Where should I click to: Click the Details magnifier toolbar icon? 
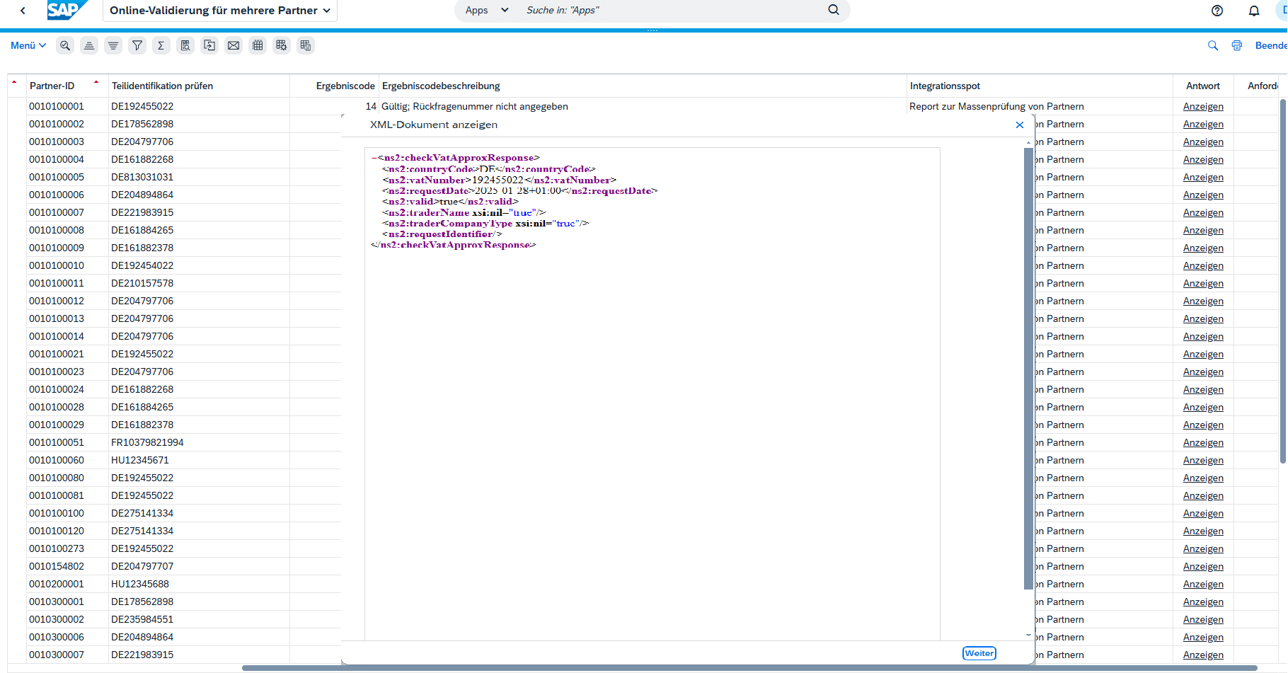point(65,45)
